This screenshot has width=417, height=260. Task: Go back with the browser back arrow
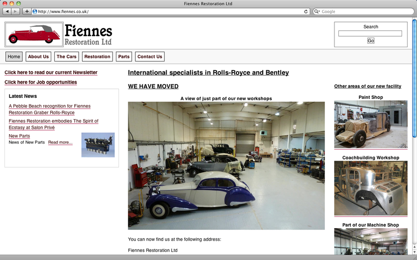pos(7,11)
